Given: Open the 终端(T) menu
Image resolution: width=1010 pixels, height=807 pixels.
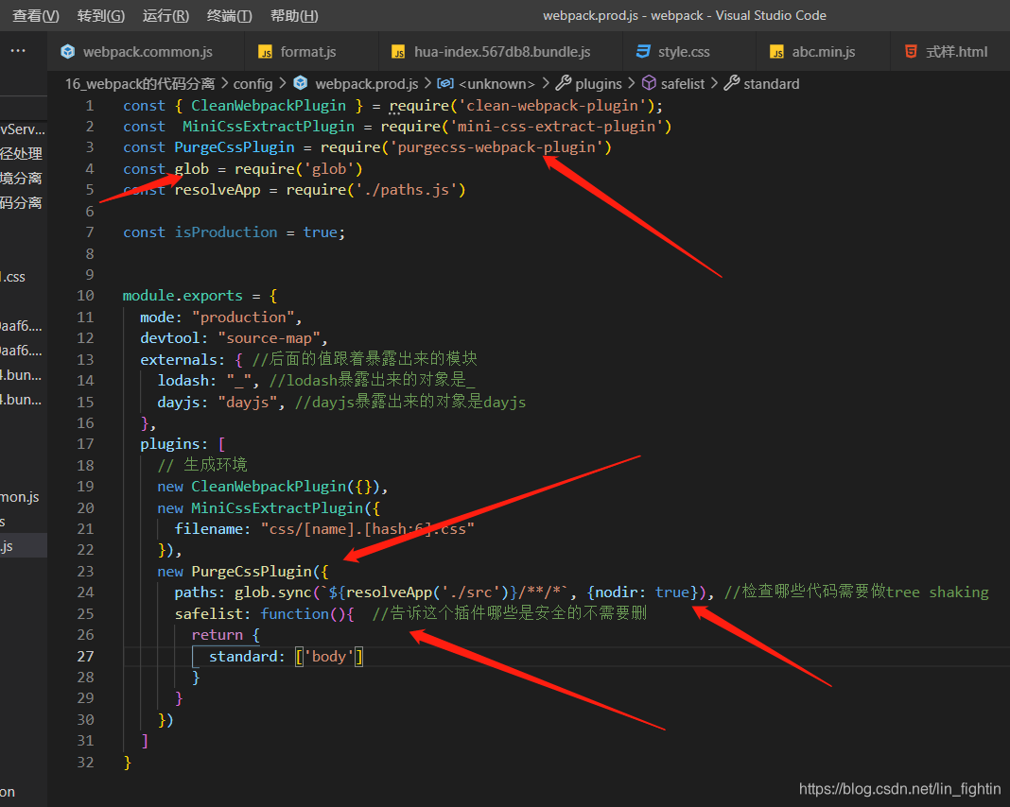Looking at the screenshot, I should 229,15.
